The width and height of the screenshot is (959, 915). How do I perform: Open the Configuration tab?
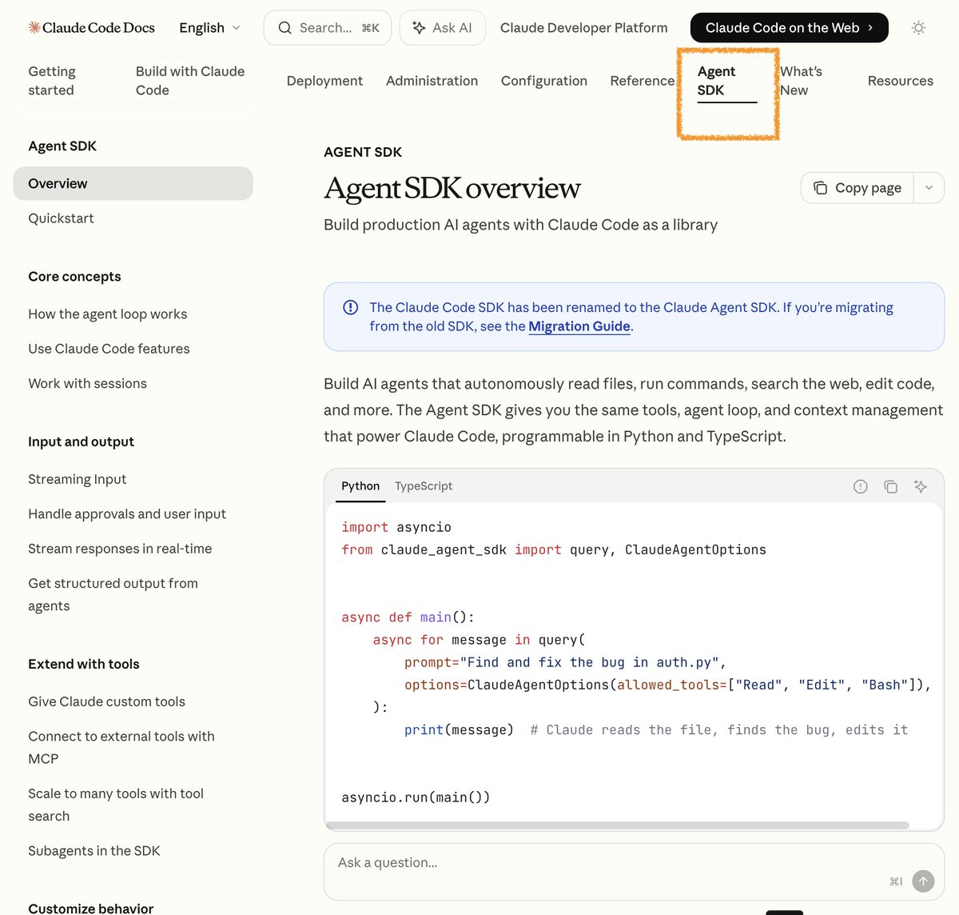click(x=544, y=81)
